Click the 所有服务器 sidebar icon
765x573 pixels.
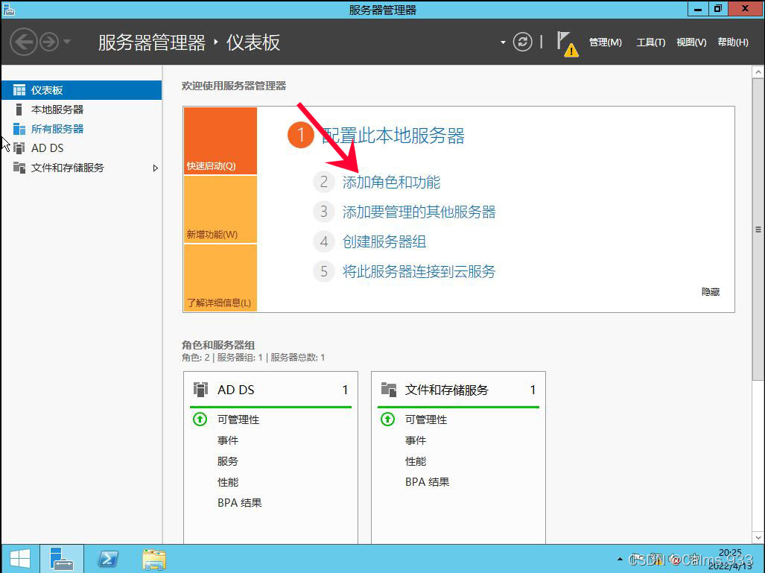tap(19, 129)
